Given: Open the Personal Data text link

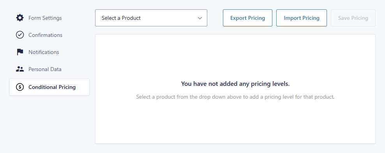Looking at the screenshot, I should [45, 69].
